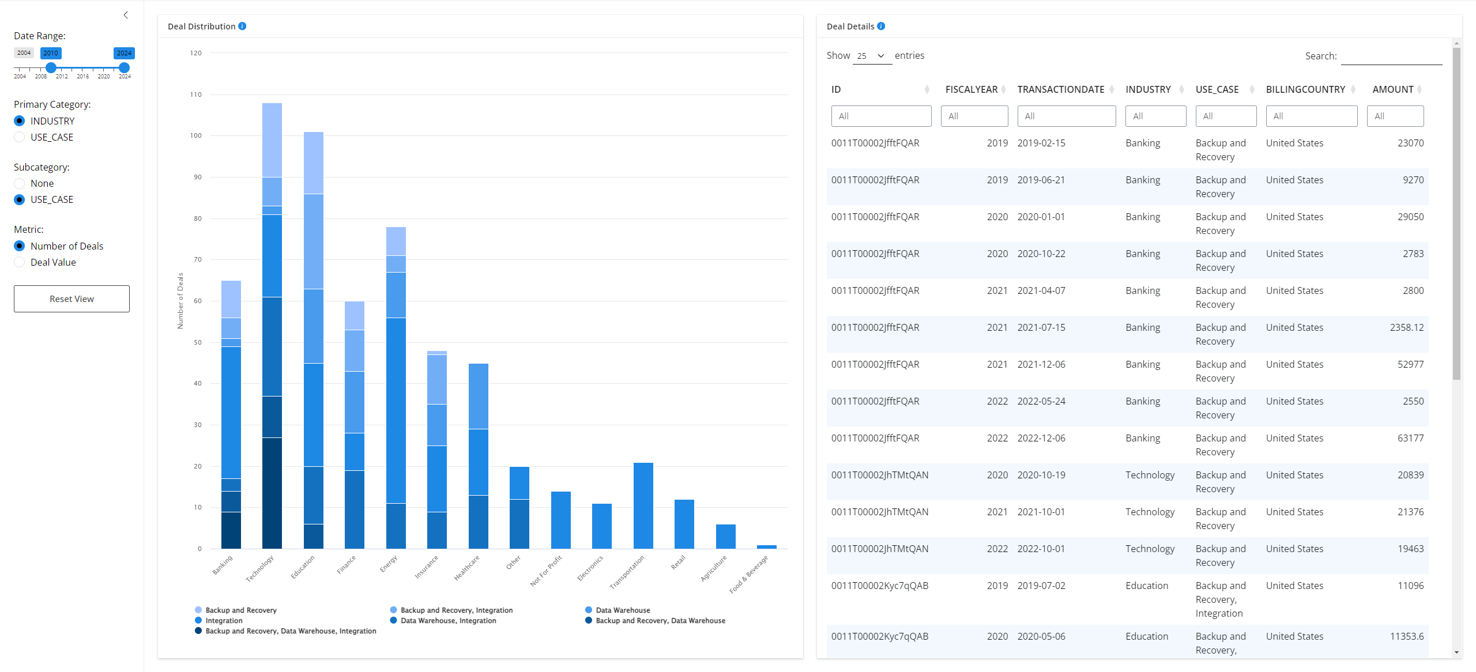Toggle Backup and Recovery, Data Warehouse legend marker
The height and width of the screenshot is (672, 1476).
tap(589, 620)
